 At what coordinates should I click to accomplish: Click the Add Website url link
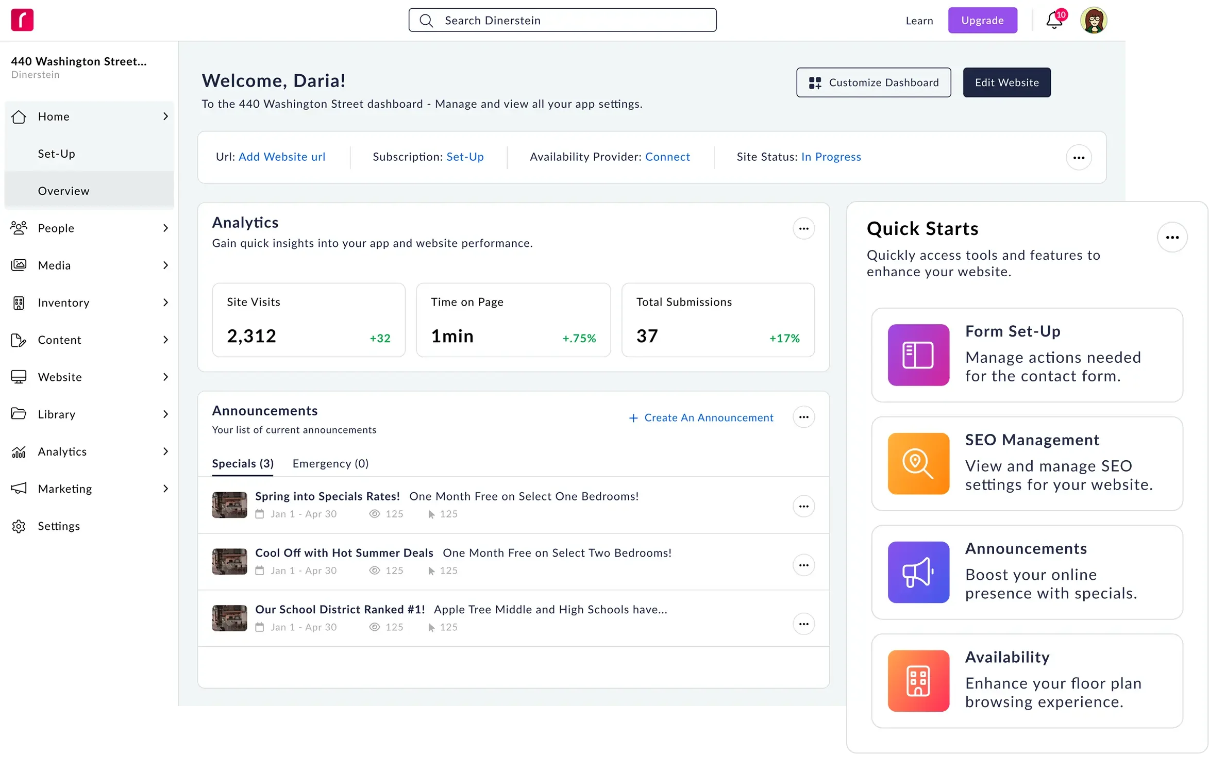[282, 157]
